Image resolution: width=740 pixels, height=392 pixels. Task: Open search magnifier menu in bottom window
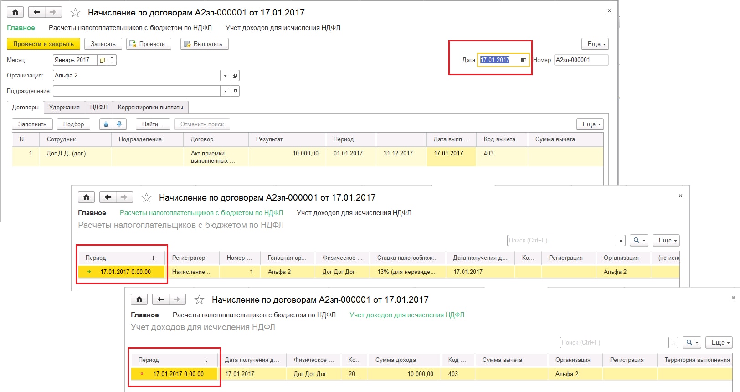pos(692,342)
